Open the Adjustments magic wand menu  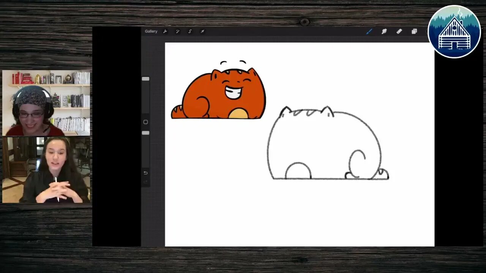tap(177, 31)
